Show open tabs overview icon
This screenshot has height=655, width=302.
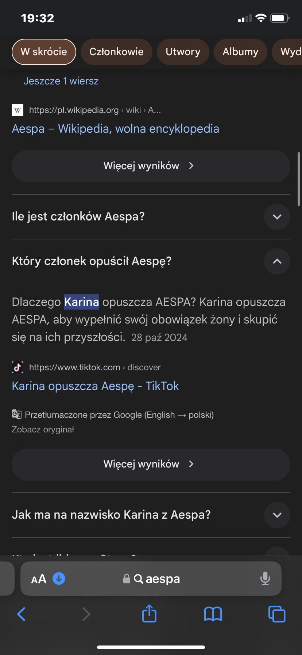[x=277, y=614]
